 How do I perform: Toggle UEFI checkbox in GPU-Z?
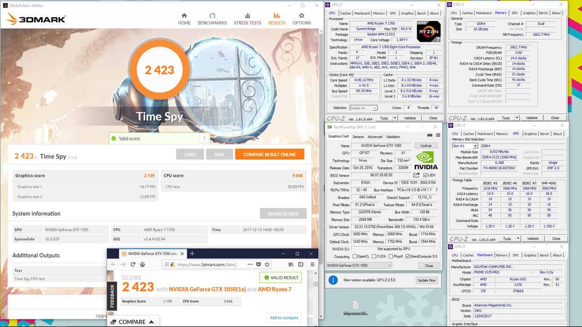coord(425,175)
